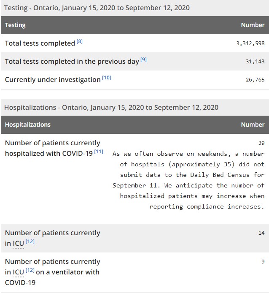Open footnote 12 in the ventilator row
This screenshot has width=269, height=293.
click(x=30, y=270)
